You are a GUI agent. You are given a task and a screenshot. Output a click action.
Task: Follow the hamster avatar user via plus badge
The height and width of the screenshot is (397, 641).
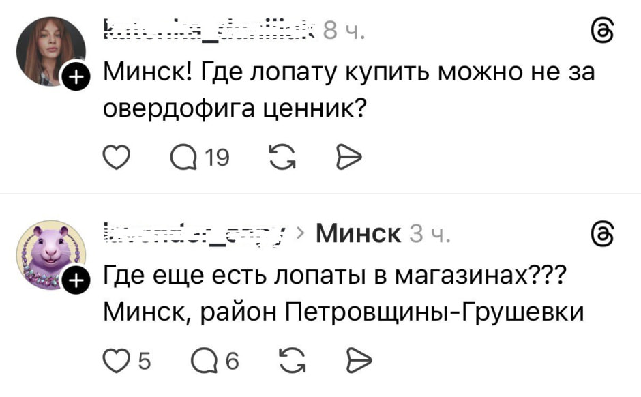pyautogui.click(x=75, y=280)
